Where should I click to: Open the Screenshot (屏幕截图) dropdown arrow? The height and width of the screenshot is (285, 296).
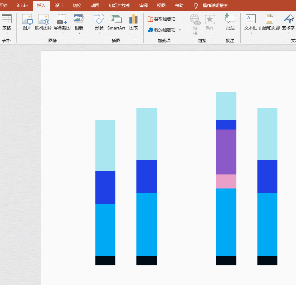(63, 33)
